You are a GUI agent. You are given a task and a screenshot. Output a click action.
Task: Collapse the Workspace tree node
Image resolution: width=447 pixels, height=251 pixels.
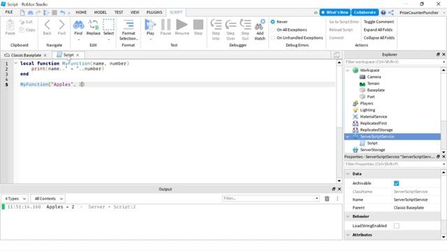[x=348, y=70]
